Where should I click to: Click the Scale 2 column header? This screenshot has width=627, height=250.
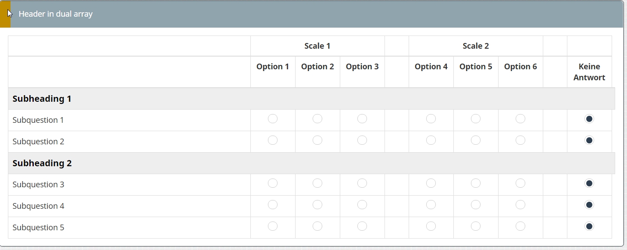click(x=476, y=46)
